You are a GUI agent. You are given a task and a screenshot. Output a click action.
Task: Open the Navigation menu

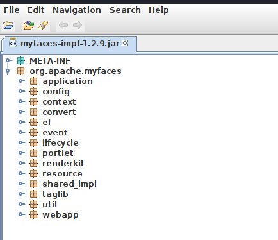(x=77, y=10)
